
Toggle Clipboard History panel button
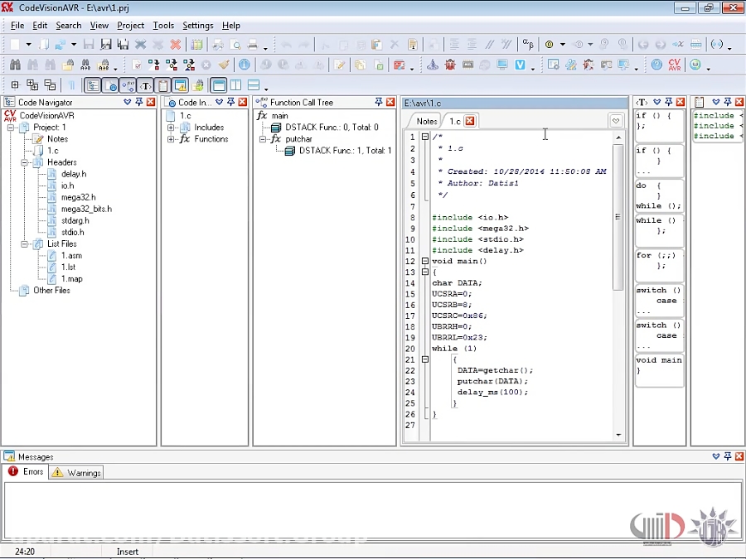tap(162, 85)
